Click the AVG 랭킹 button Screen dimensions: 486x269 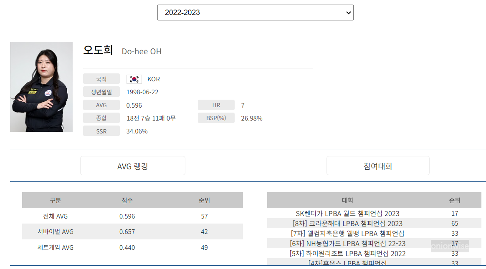point(132,165)
